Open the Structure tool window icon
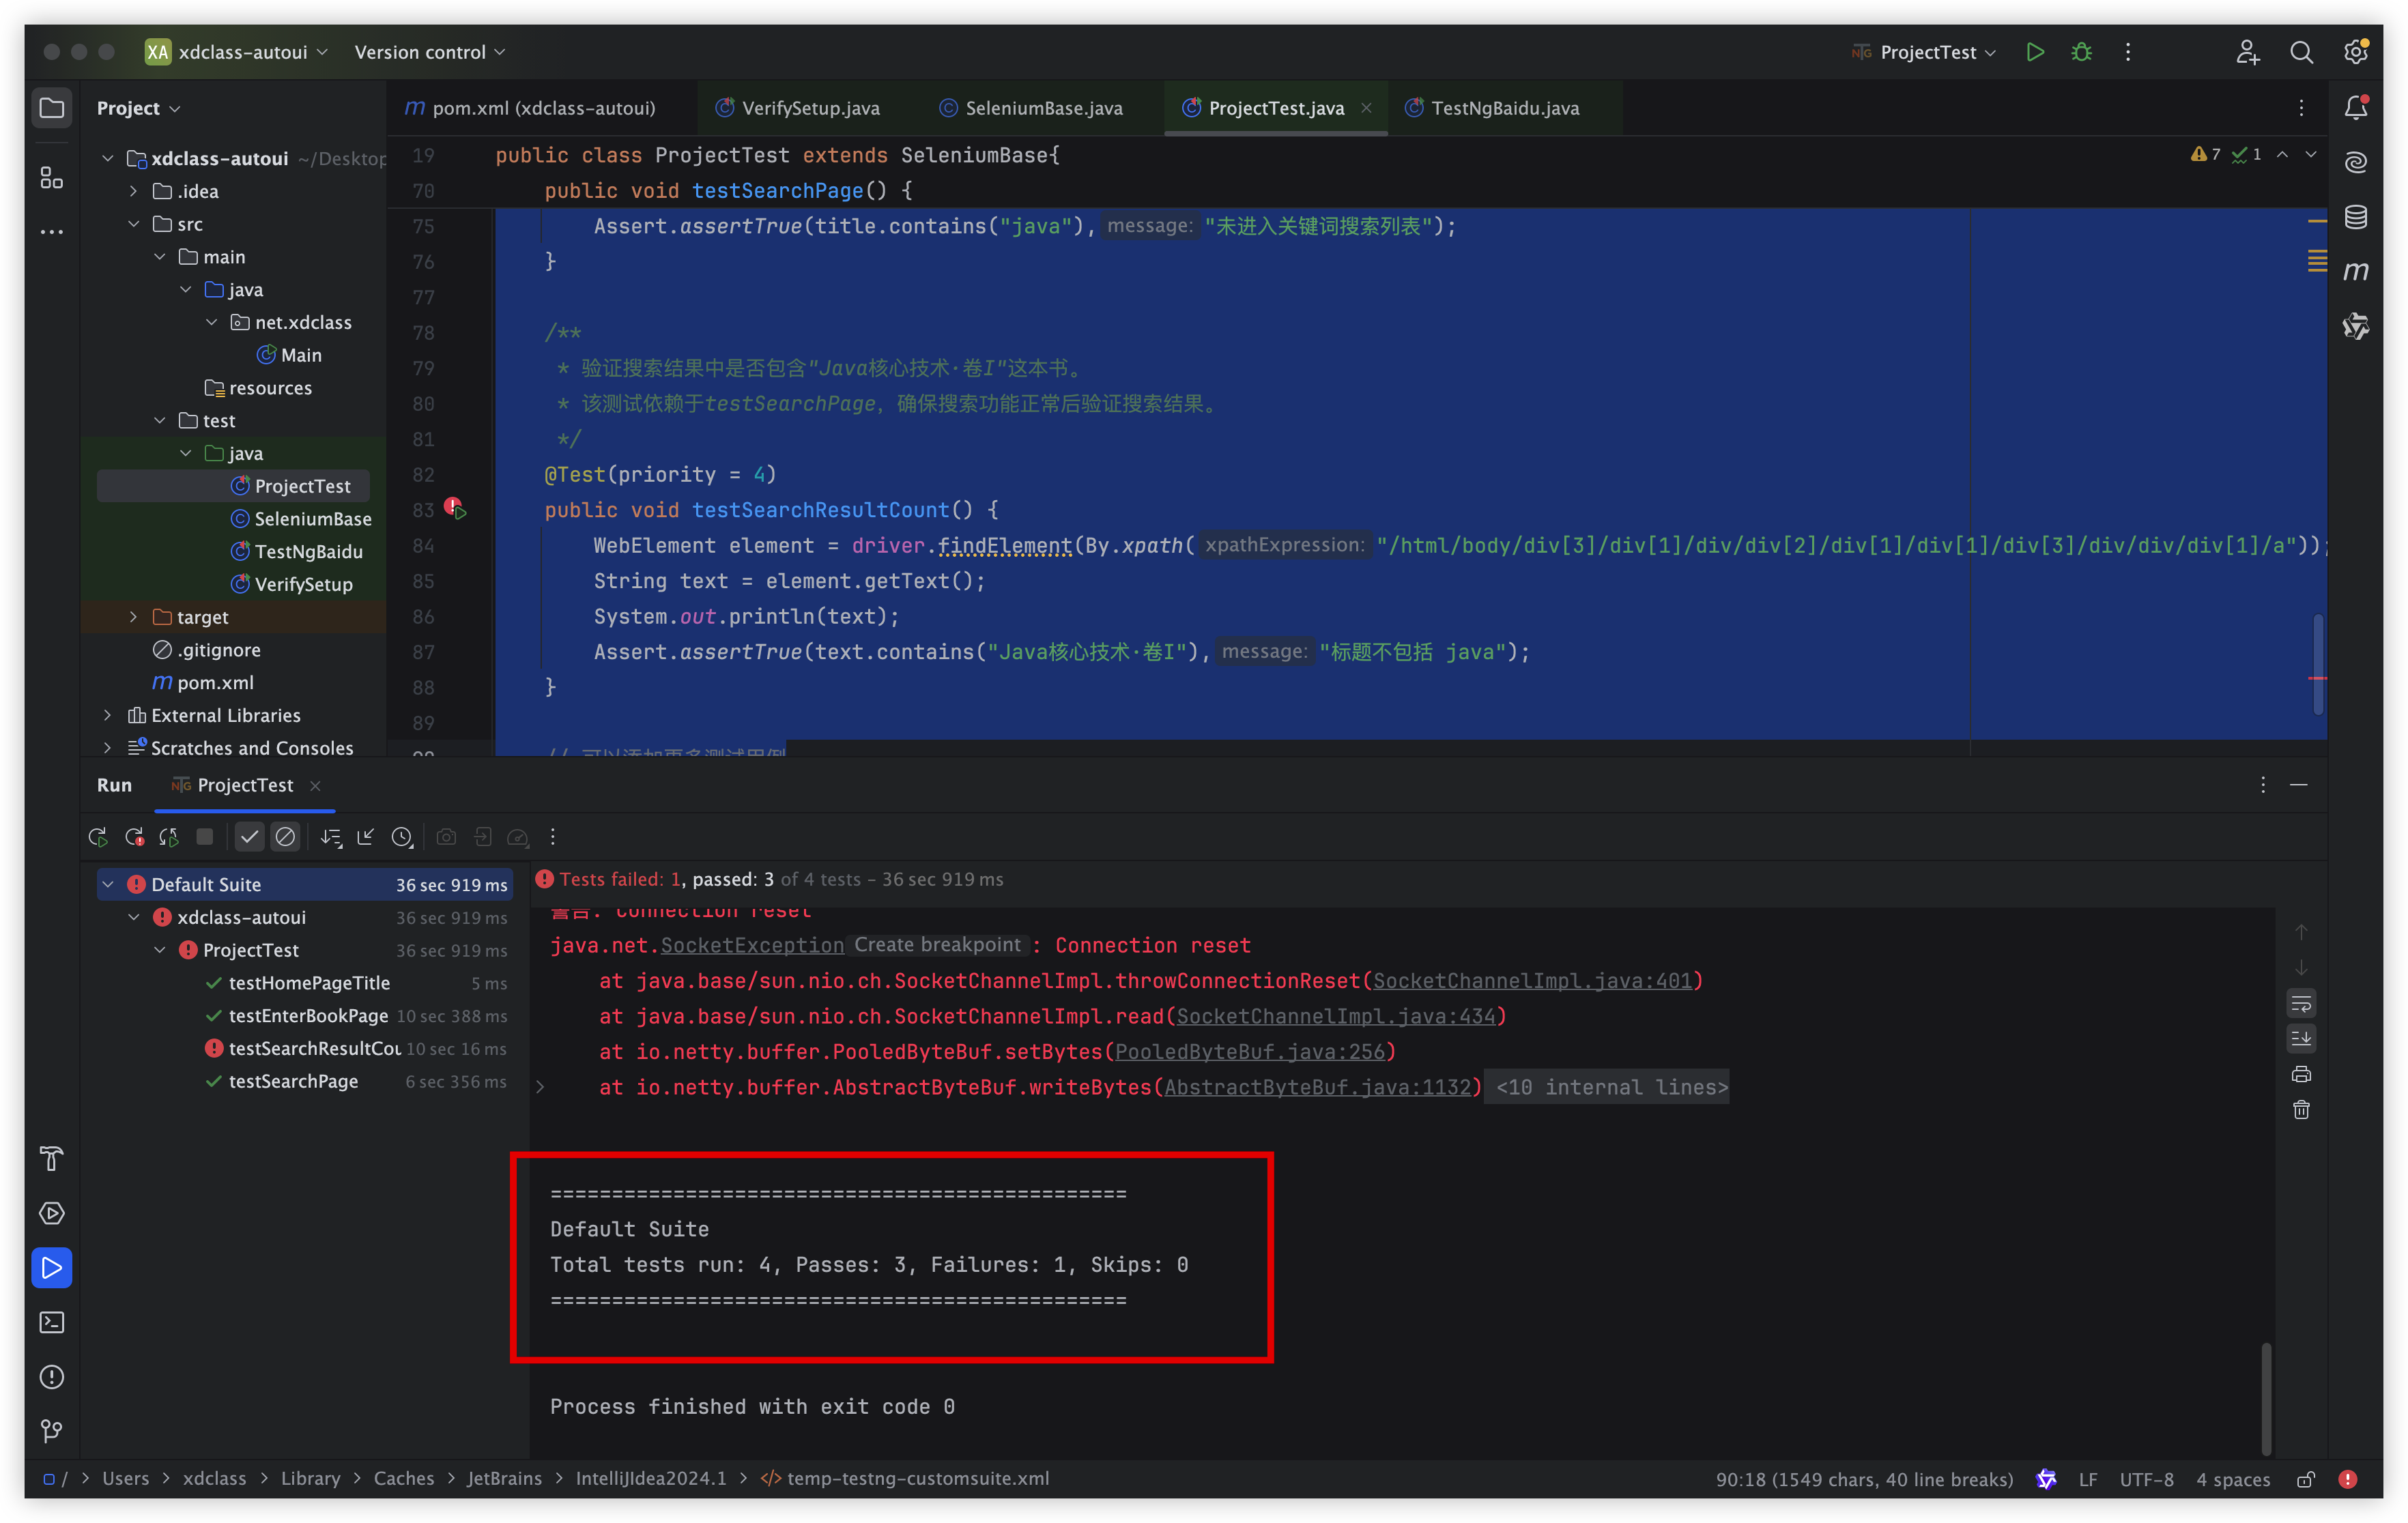2408x1523 pixels. coord(51,178)
